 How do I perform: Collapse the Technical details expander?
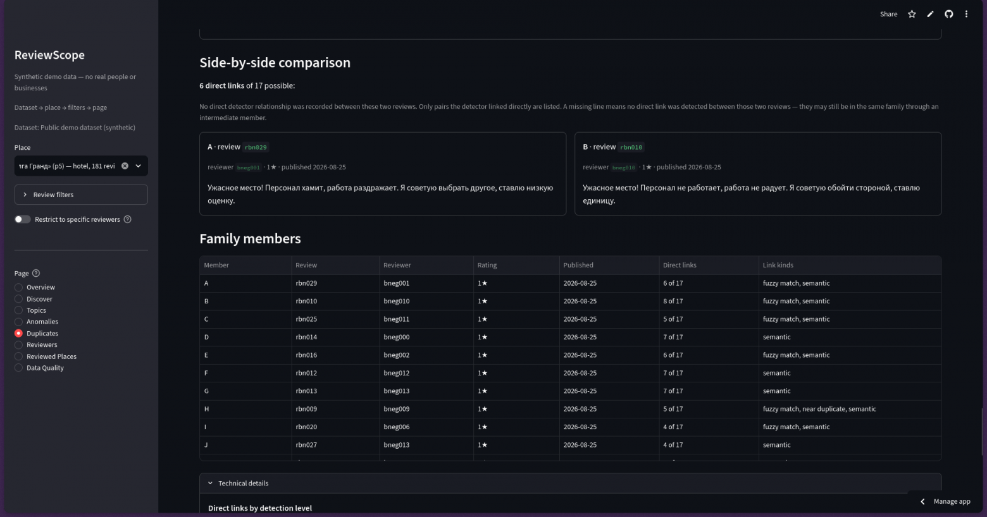click(x=570, y=484)
